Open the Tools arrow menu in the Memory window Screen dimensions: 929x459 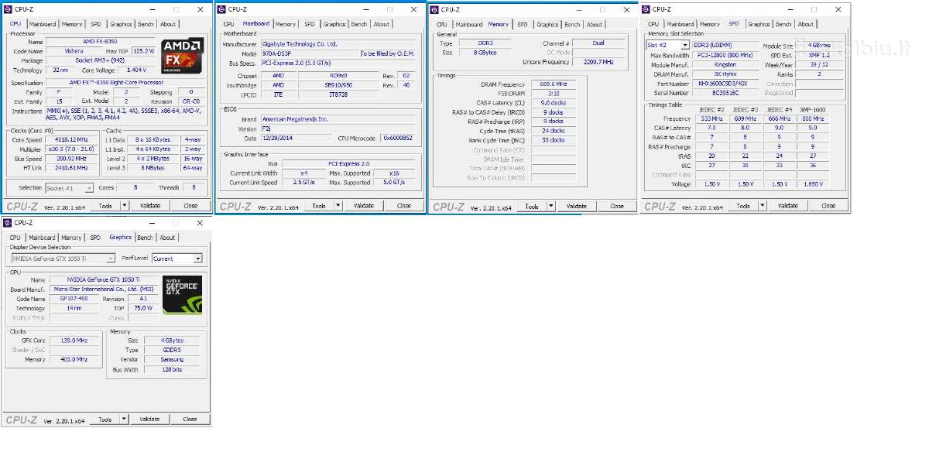(551, 206)
